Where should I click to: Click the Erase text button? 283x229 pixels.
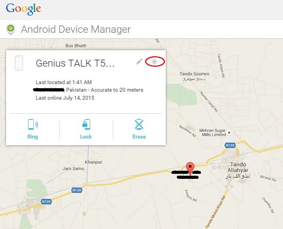pos(139,137)
